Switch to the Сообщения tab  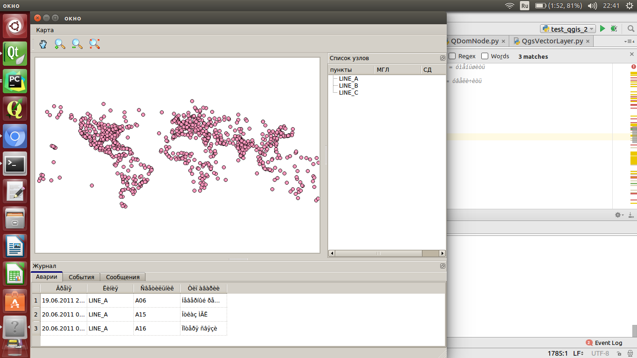123,277
